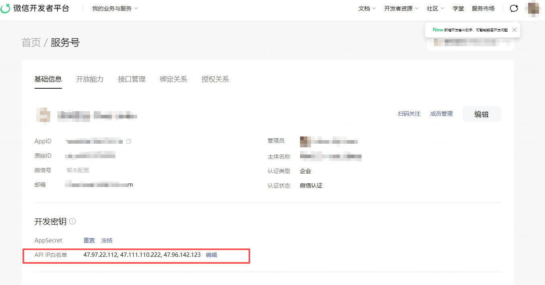Switch to the 绑定关系 tab
The height and width of the screenshot is (285, 545).
[173, 79]
